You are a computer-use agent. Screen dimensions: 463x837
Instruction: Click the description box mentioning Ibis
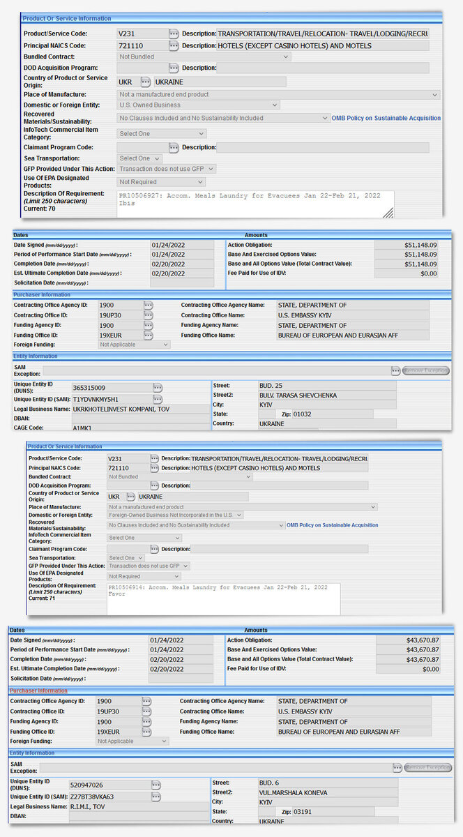pos(255,204)
